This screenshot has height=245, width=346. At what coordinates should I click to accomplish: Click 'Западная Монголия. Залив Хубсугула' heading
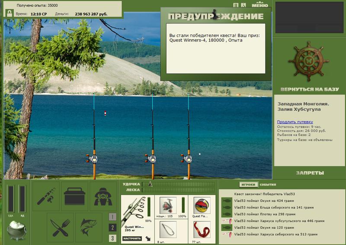(303, 107)
